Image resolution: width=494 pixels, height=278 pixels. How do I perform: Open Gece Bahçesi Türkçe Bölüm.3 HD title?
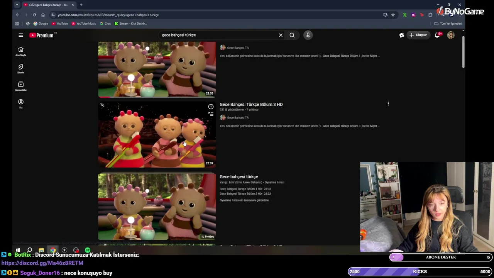(x=251, y=104)
